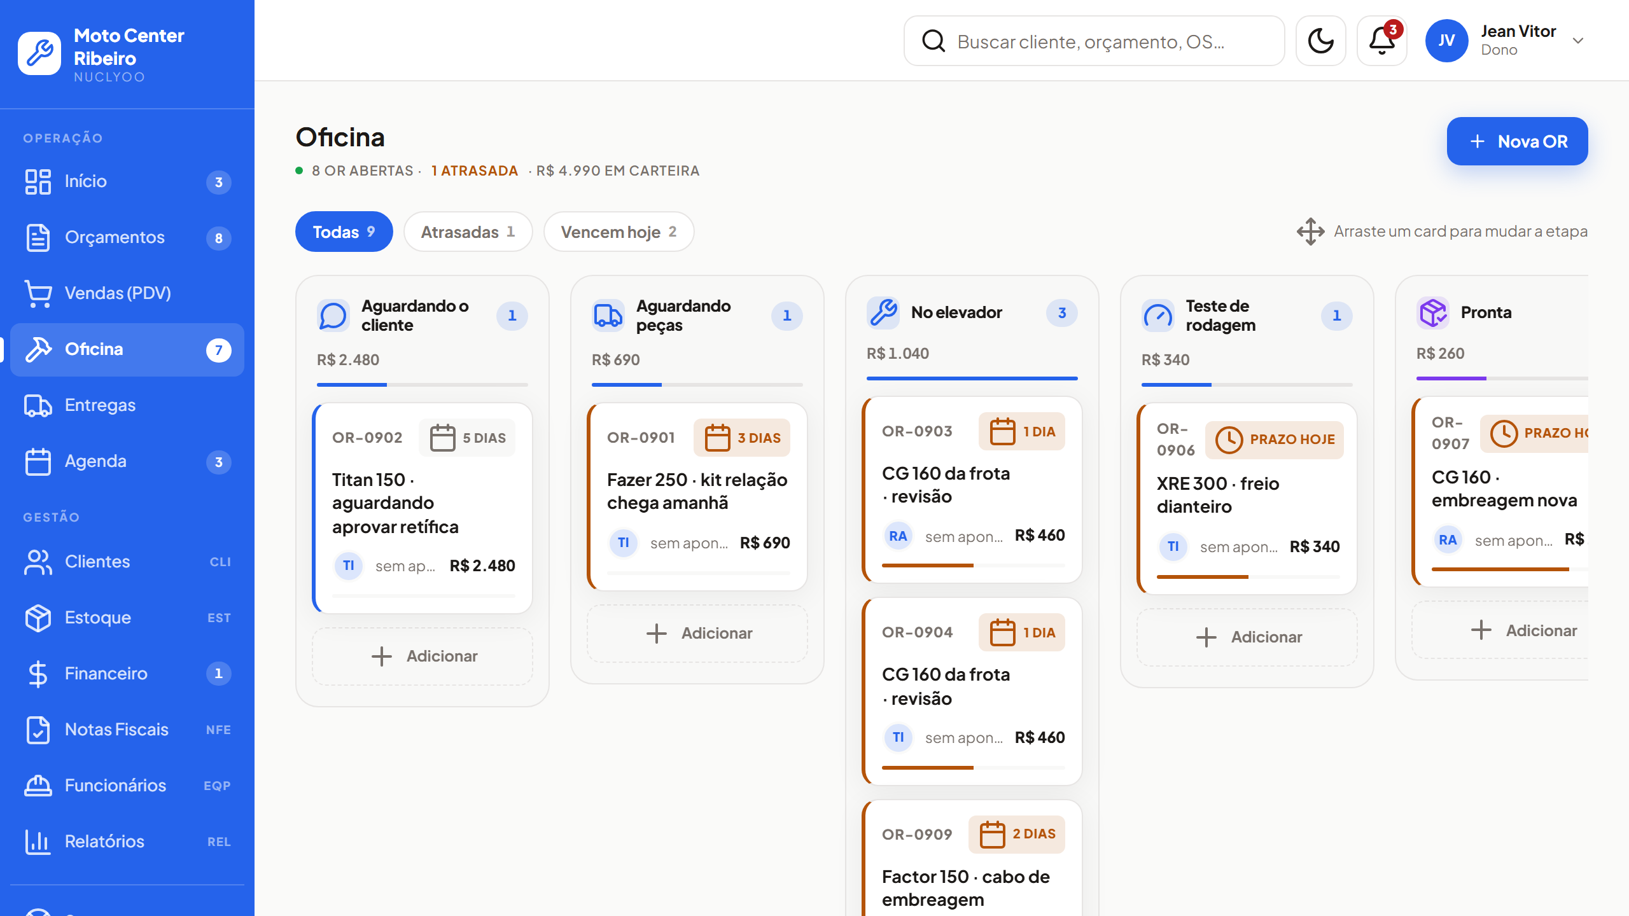This screenshot has width=1629, height=916.
Task: Click the drag-move arrows icon
Action: point(1310,232)
